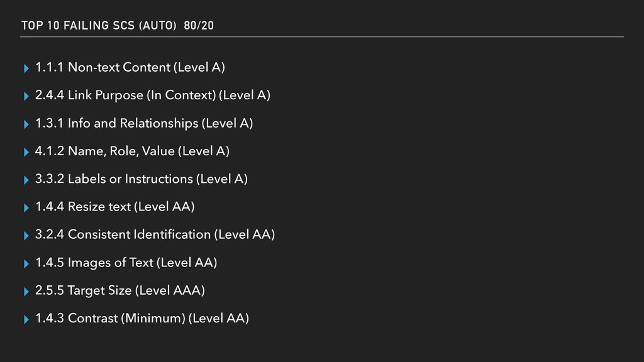Click the '80/20' text in the heading
This screenshot has width=644, height=362.
tap(199, 25)
